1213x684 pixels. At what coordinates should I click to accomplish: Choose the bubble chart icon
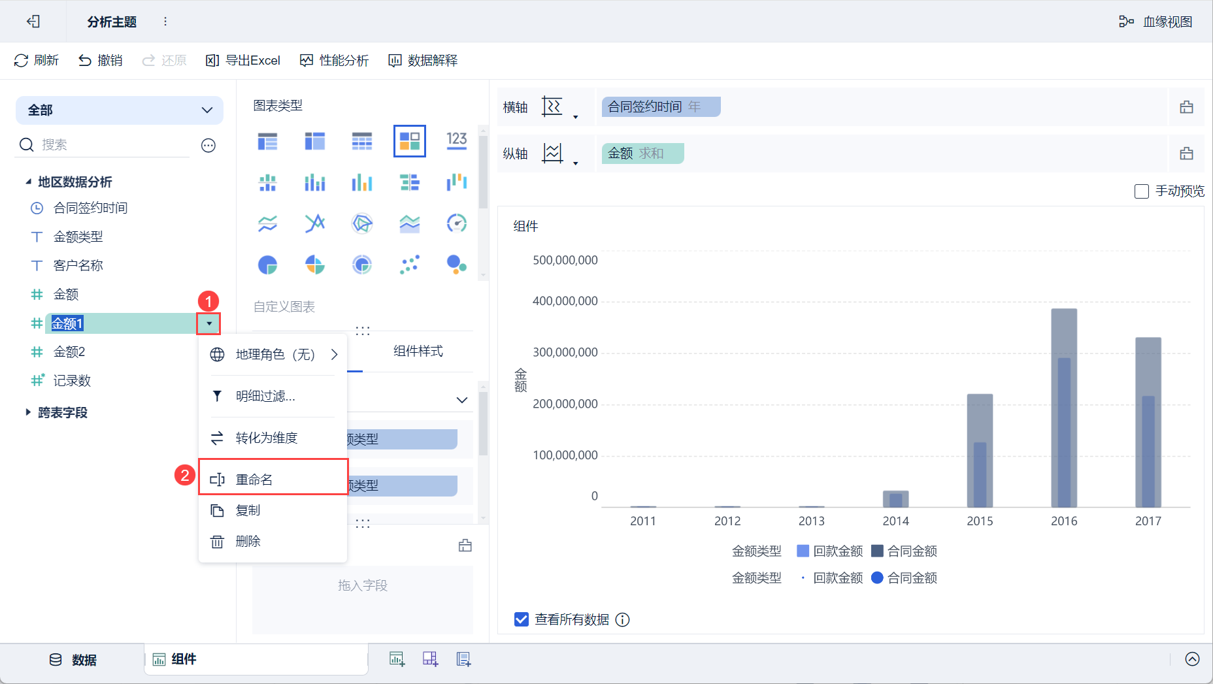click(x=457, y=265)
